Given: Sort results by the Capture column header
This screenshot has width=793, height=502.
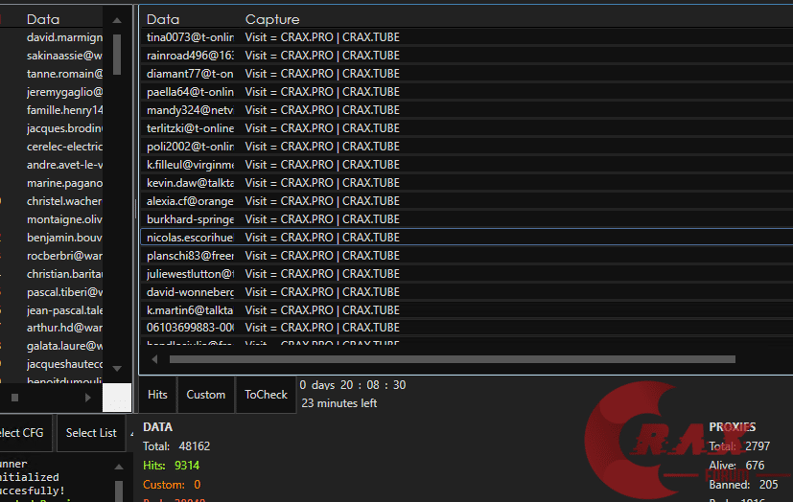Looking at the screenshot, I should tap(272, 19).
